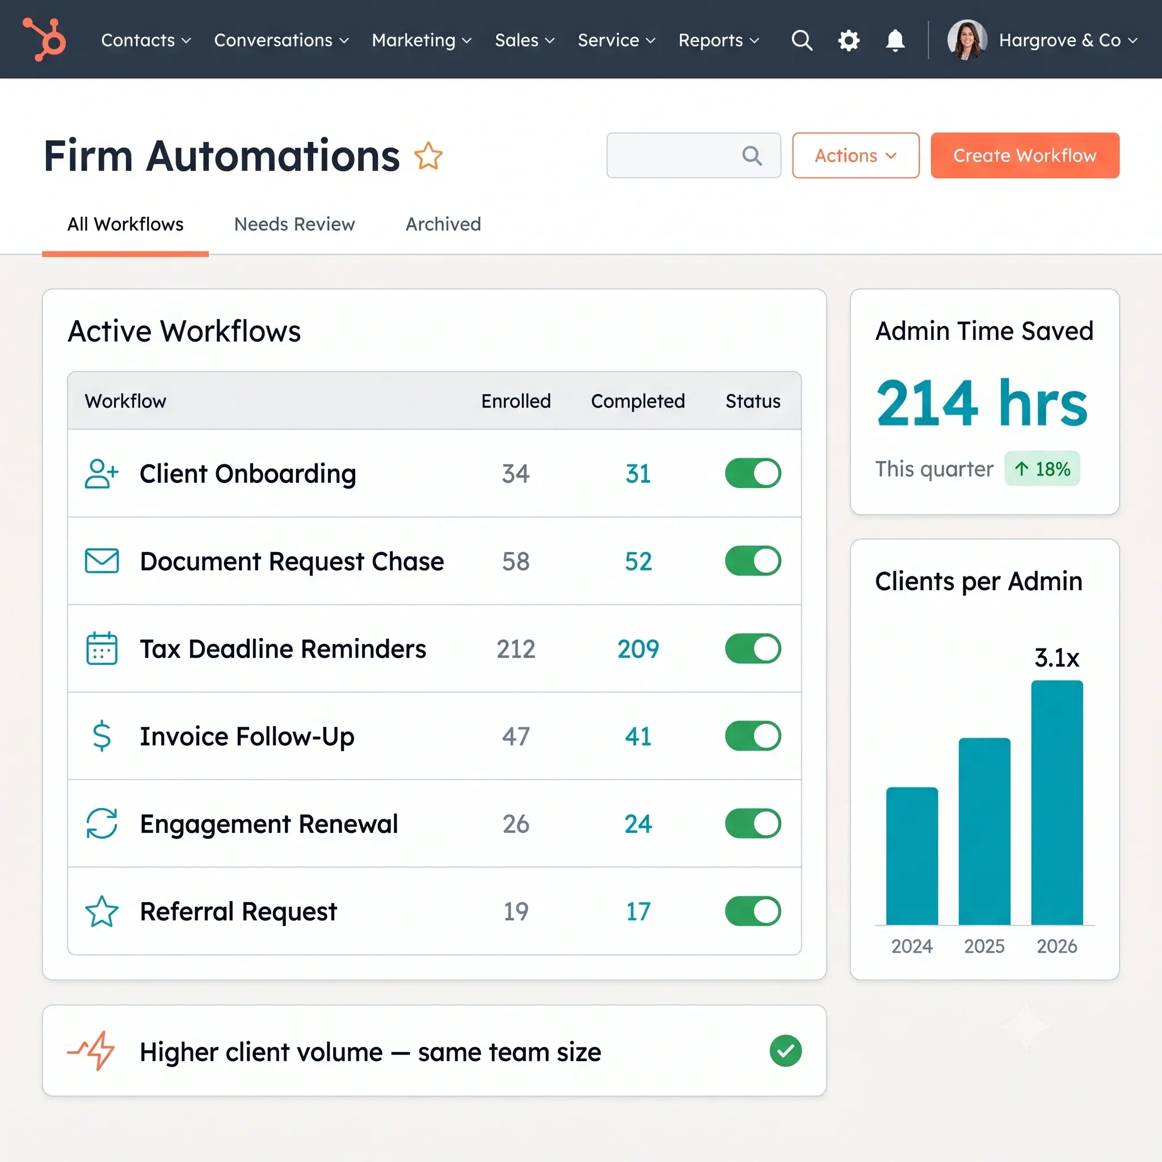
Task: Open the Reports dropdown
Action: 719,40
